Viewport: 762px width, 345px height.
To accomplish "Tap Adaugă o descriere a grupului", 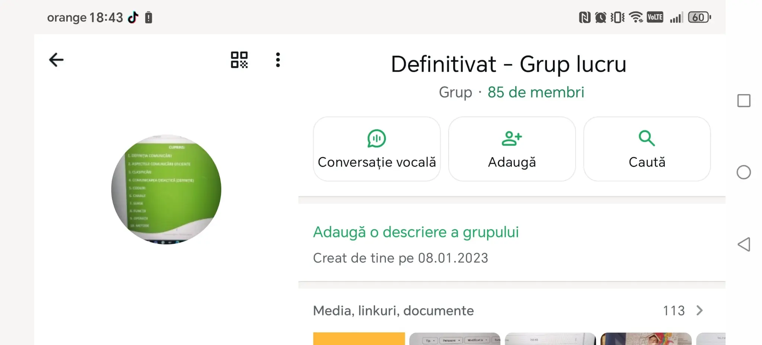I will [416, 232].
